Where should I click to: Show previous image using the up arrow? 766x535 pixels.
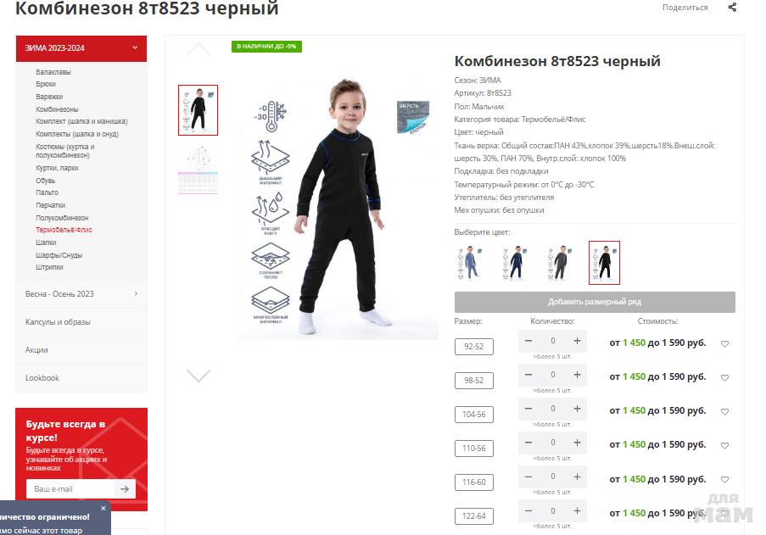(198, 49)
